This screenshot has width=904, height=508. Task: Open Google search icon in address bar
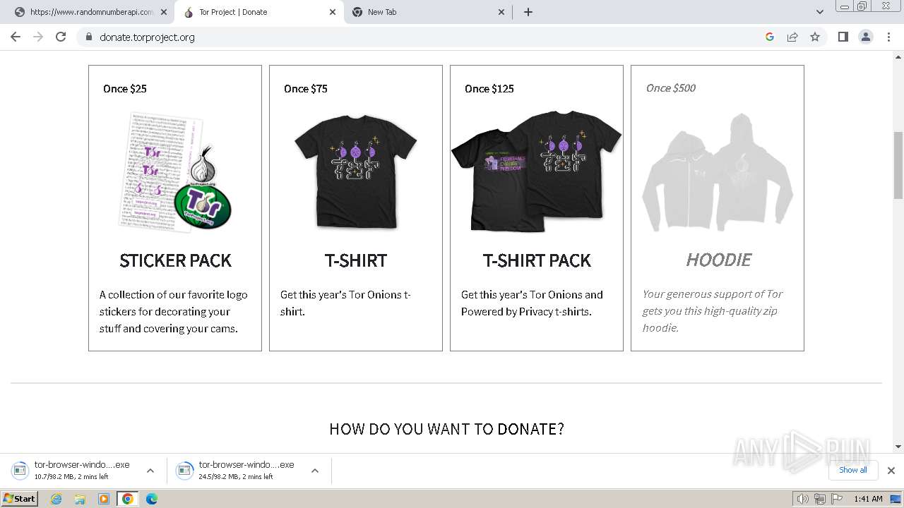click(770, 37)
